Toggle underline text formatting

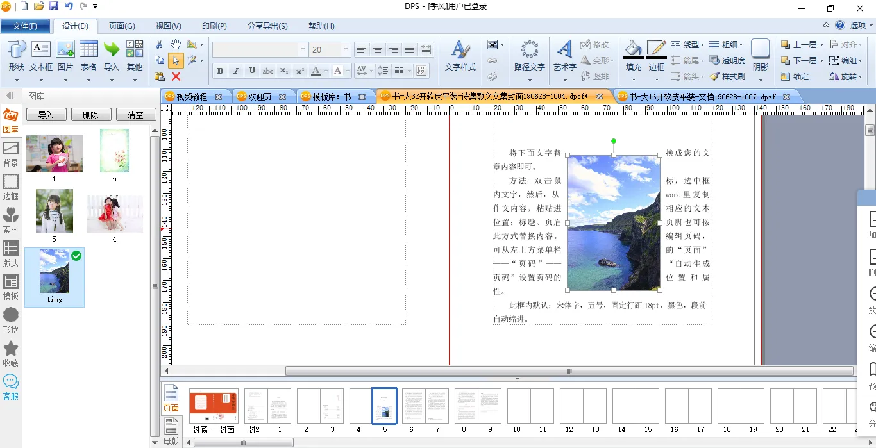click(252, 71)
